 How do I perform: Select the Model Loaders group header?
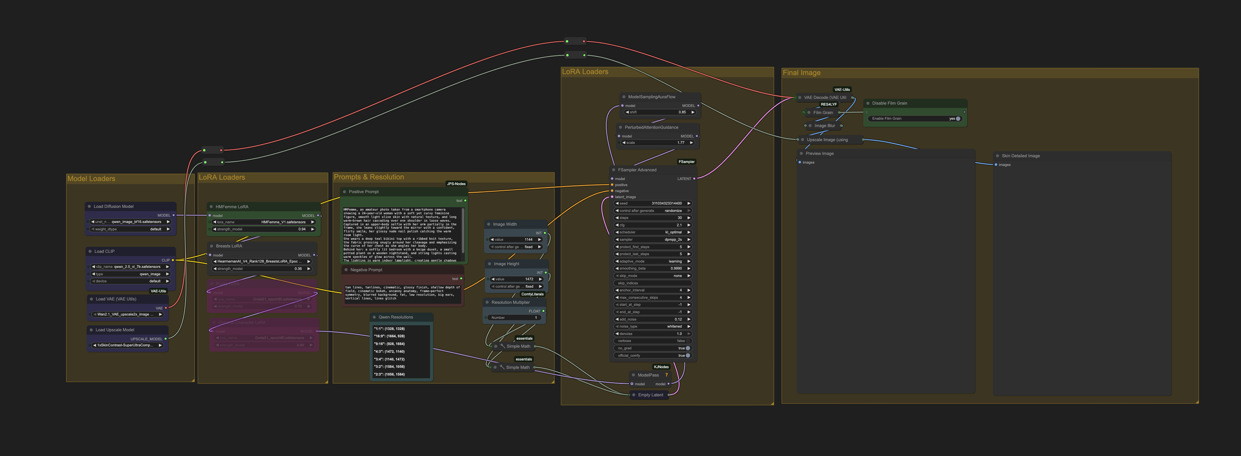tap(91, 178)
